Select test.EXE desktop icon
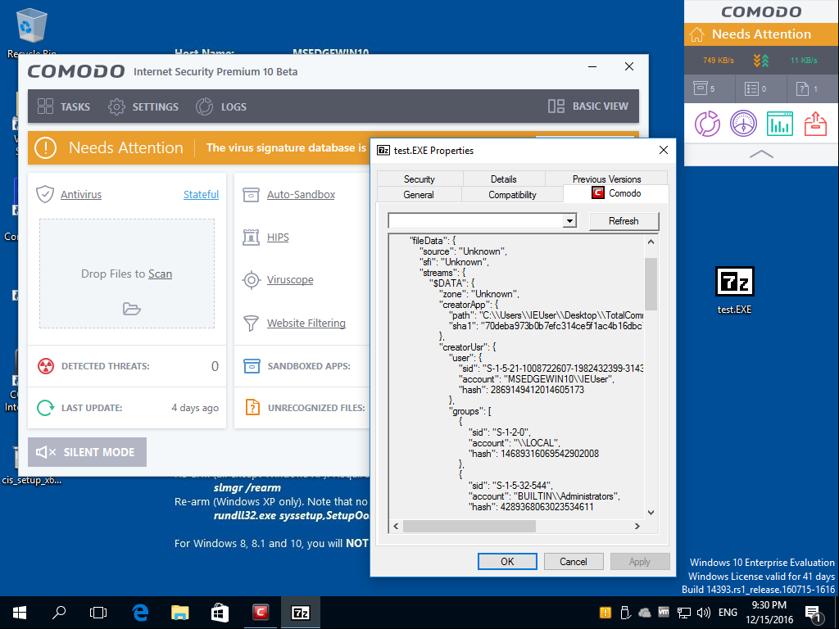This screenshot has width=839, height=629. (x=735, y=290)
